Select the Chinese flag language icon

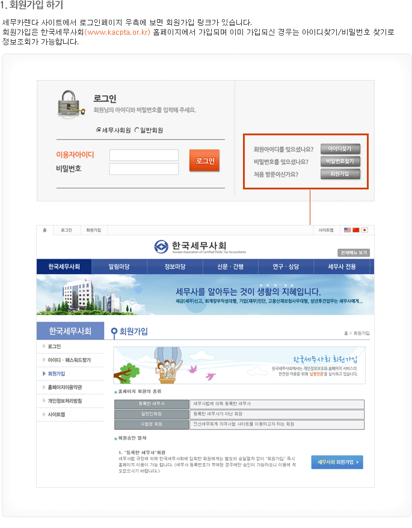[355, 230]
